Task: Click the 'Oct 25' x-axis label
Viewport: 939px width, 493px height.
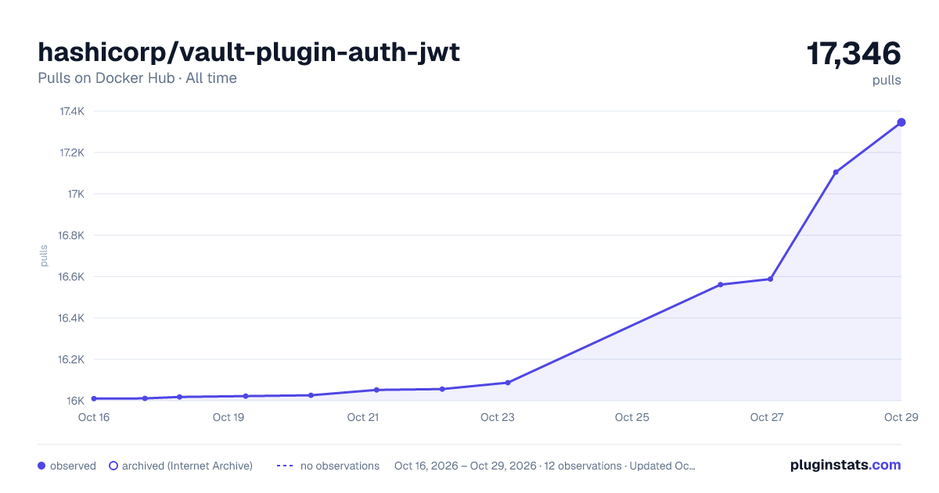Action: pos(632,417)
